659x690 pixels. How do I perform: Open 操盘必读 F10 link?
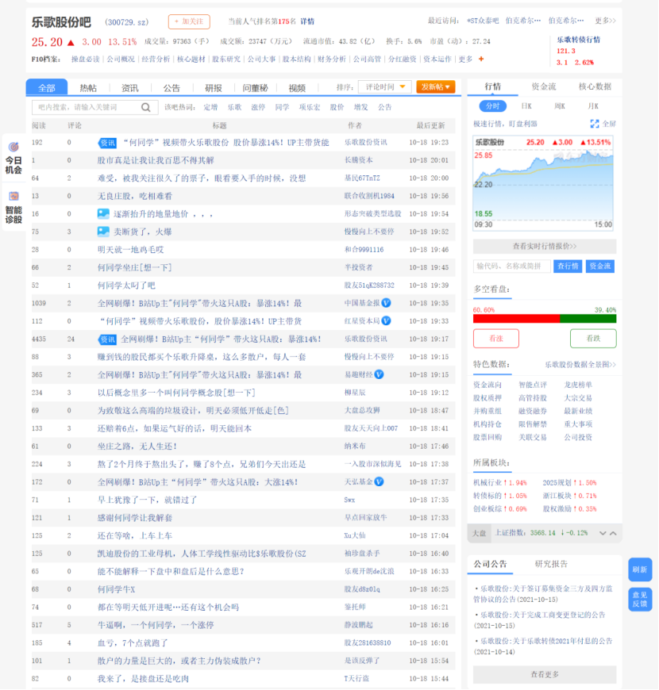(x=85, y=59)
